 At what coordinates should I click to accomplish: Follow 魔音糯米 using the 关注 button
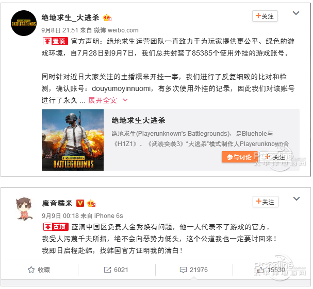tap(265, 202)
